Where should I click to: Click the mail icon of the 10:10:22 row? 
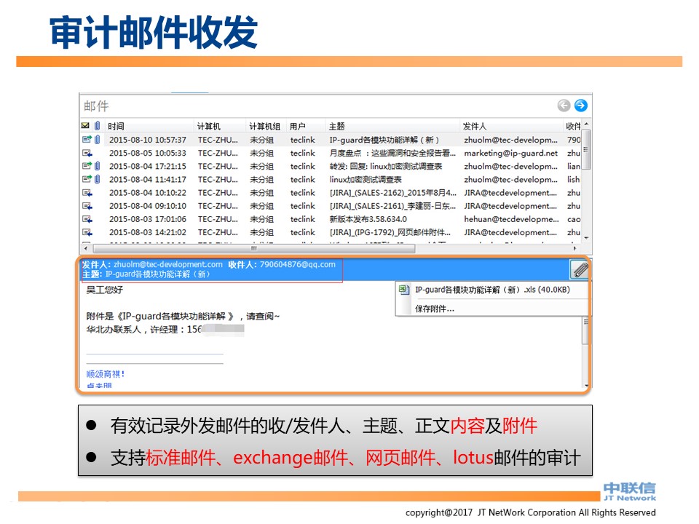tap(87, 193)
